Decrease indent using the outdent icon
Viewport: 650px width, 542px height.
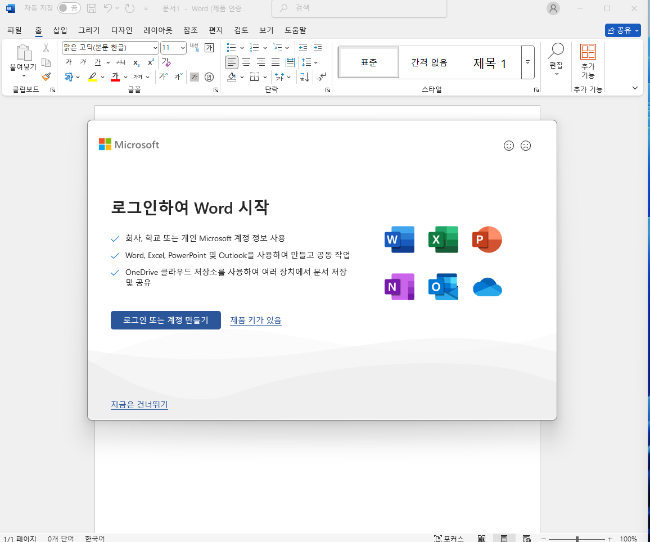(x=303, y=48)
